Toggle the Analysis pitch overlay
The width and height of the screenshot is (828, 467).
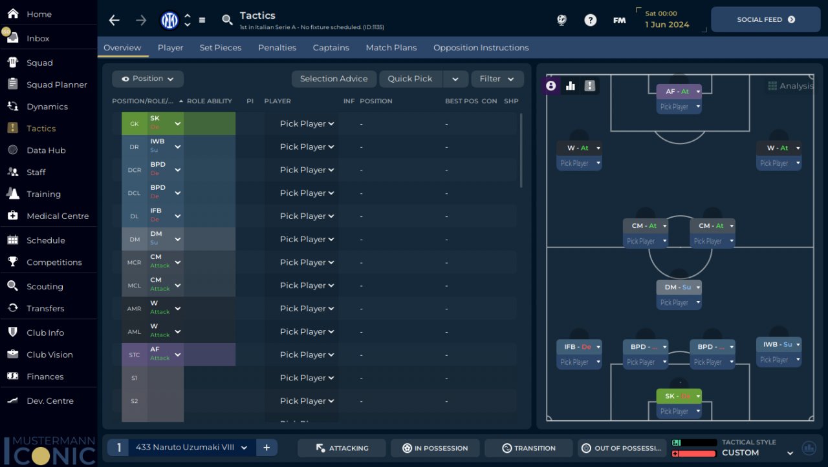(x=790, y=86)
